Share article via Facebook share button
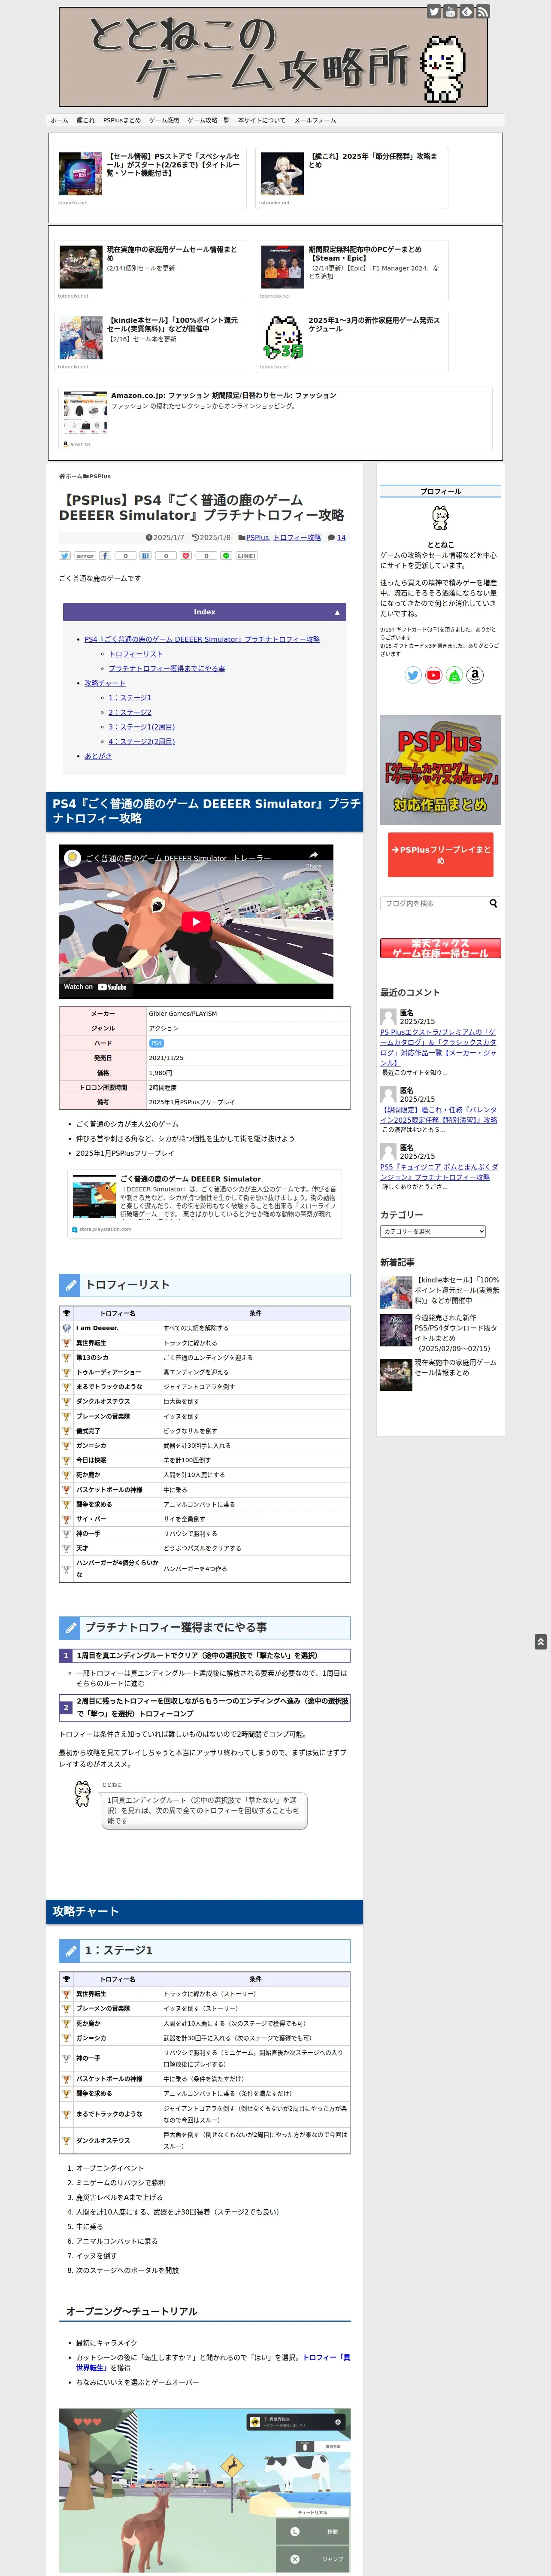Image resolution: width=551 pixels, height=2576 pixels. [x=105, y=555]
